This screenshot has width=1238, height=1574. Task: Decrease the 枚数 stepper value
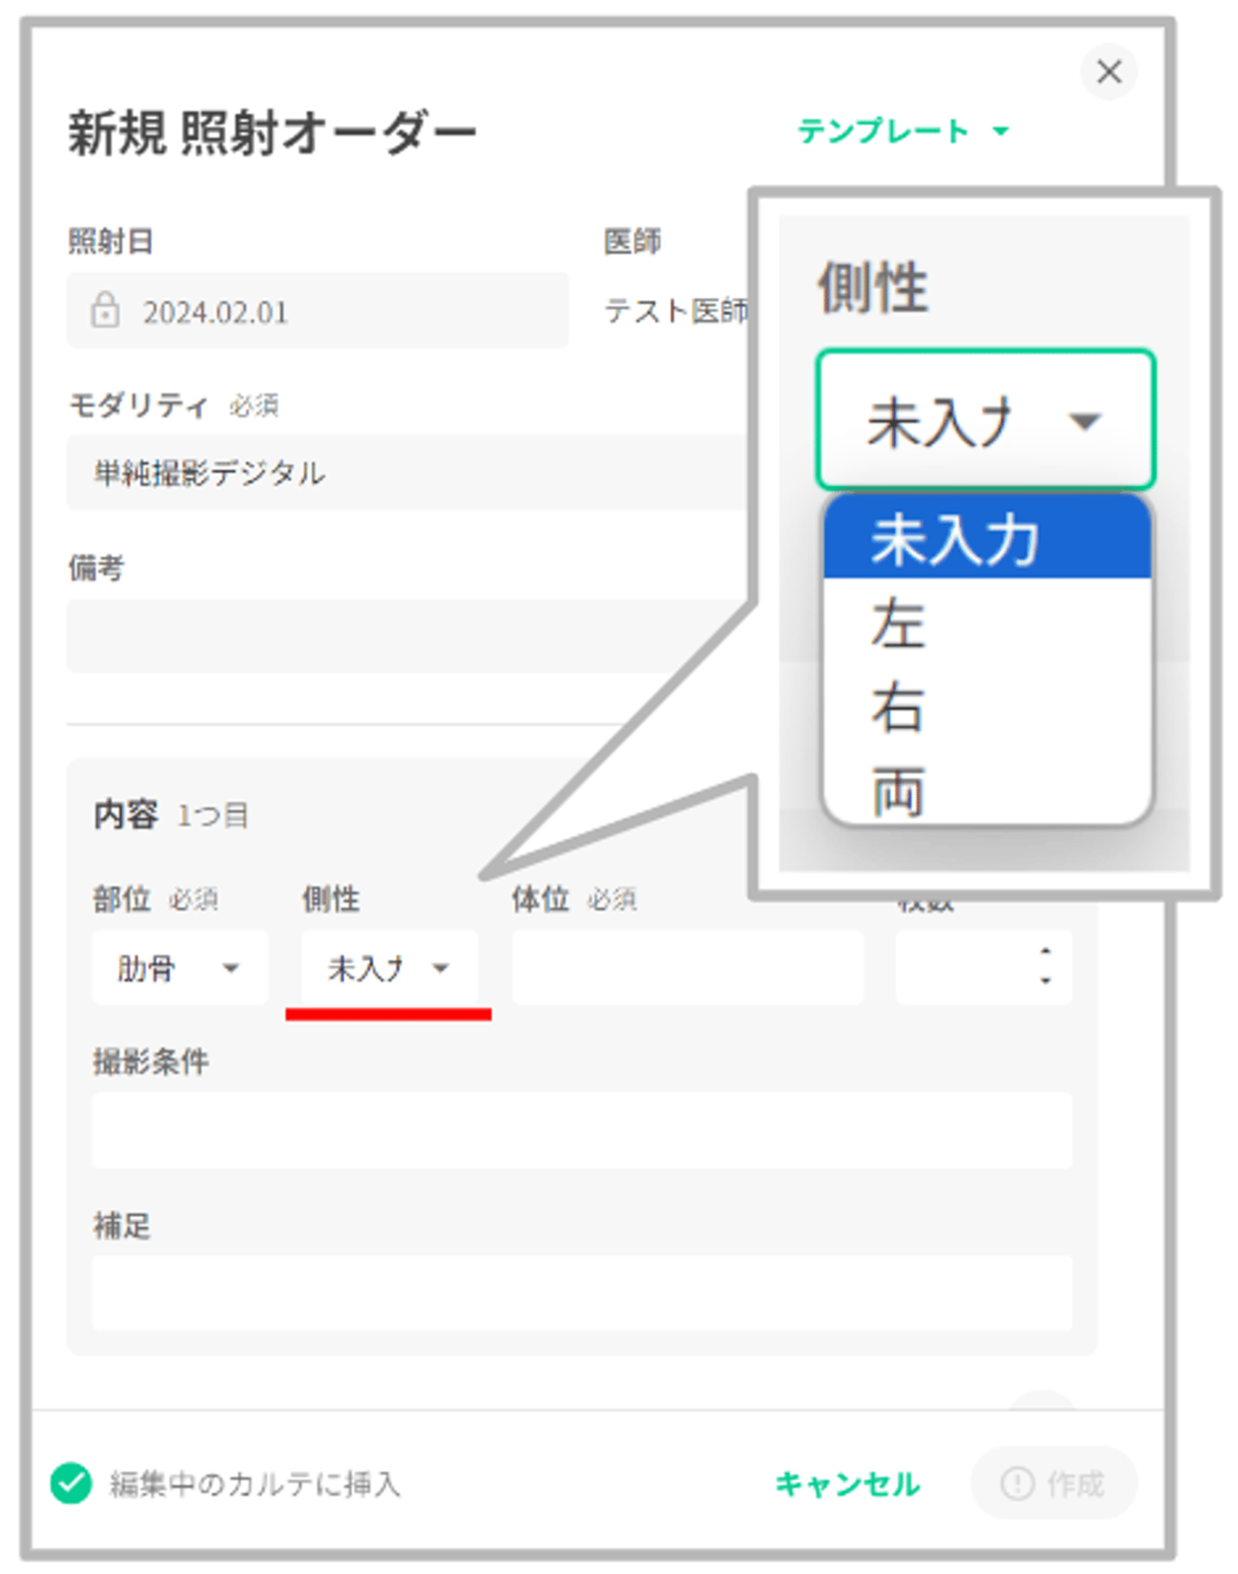(1045, 981)
